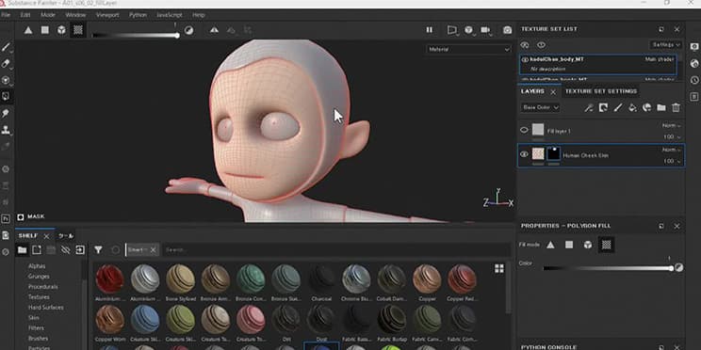Delete the selected layer with trash icon
The image size is (701, 350).
[x=676, y=107]
